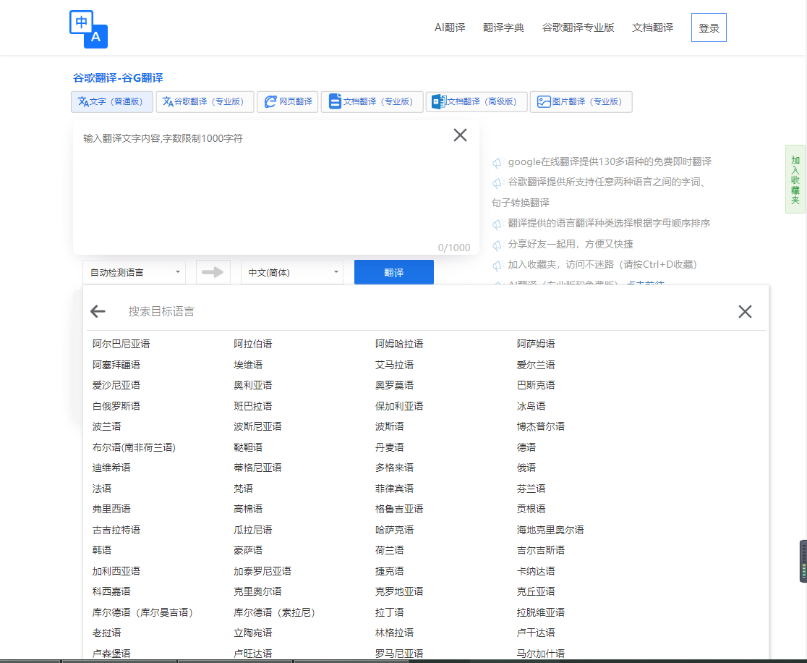
Task: Choose 爱尔兰语 as target language
Action: 536,365
